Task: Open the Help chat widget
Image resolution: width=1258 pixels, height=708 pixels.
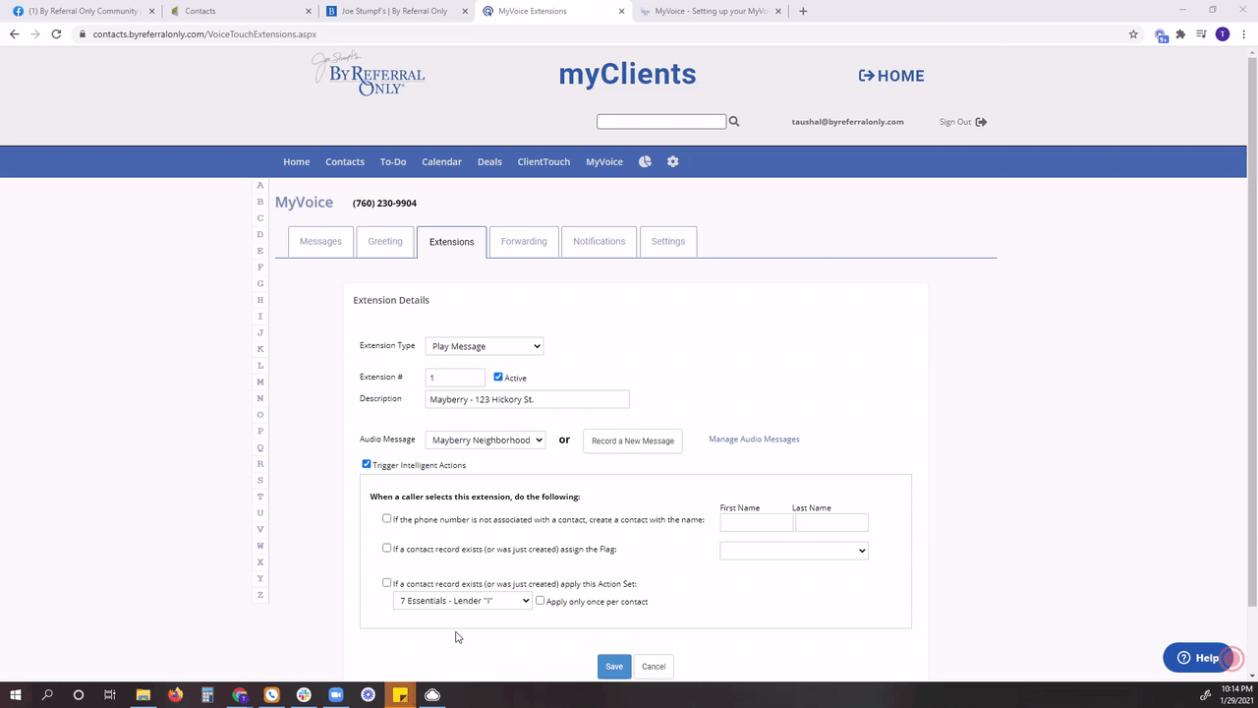Action: coord(1198,658)
